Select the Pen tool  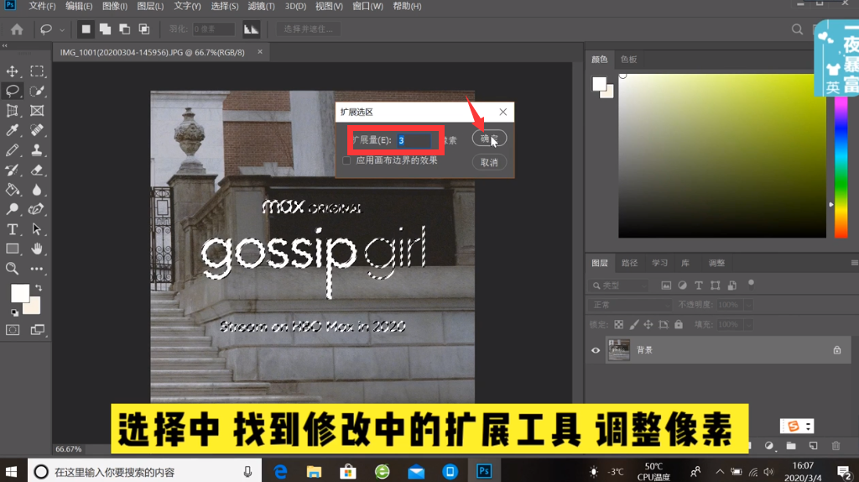[37, 209]
